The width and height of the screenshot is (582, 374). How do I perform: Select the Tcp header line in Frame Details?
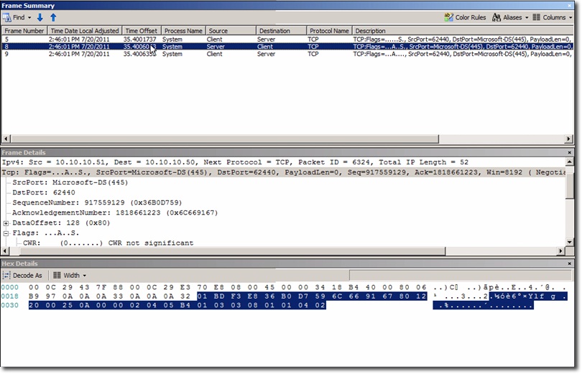coord(284,172)
